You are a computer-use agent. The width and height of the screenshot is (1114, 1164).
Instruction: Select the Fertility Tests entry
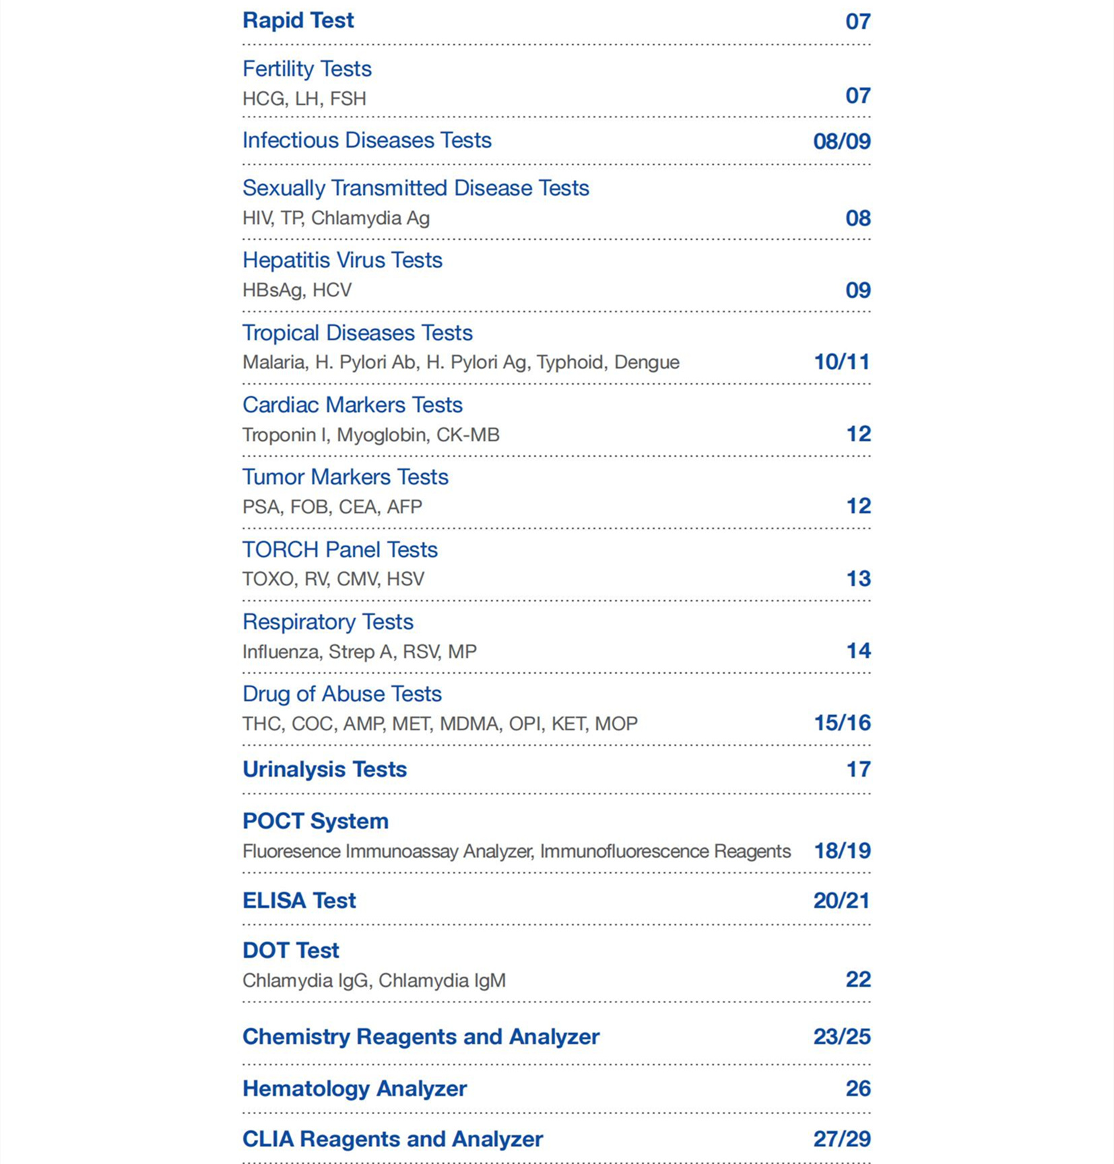coord(307,69)
